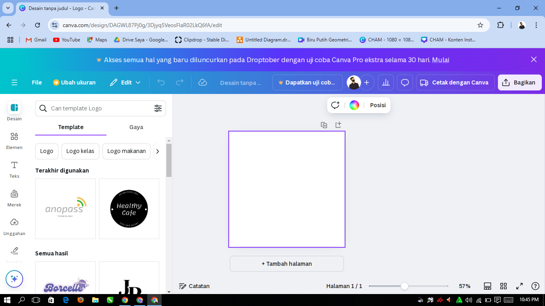Image resolution: width=545 pixels, height=306 pixels.
Task: Open the 57% zoom level menu
Action: click(x=465, y=286)
